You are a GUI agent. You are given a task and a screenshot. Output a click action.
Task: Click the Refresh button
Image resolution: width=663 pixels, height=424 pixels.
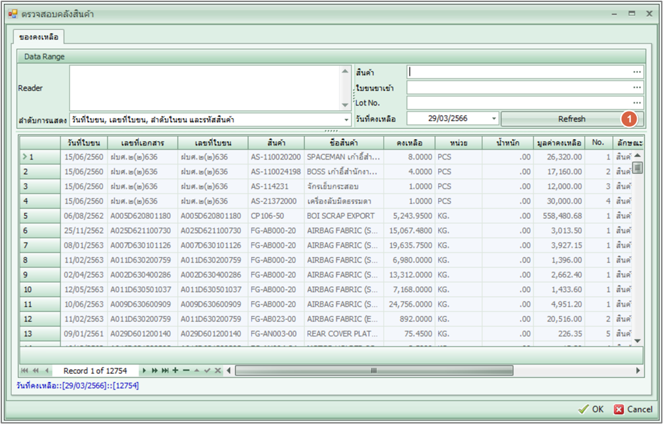point(571,119)
